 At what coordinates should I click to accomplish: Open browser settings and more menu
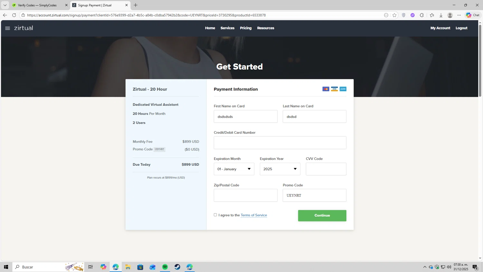(x=459, y=15)
